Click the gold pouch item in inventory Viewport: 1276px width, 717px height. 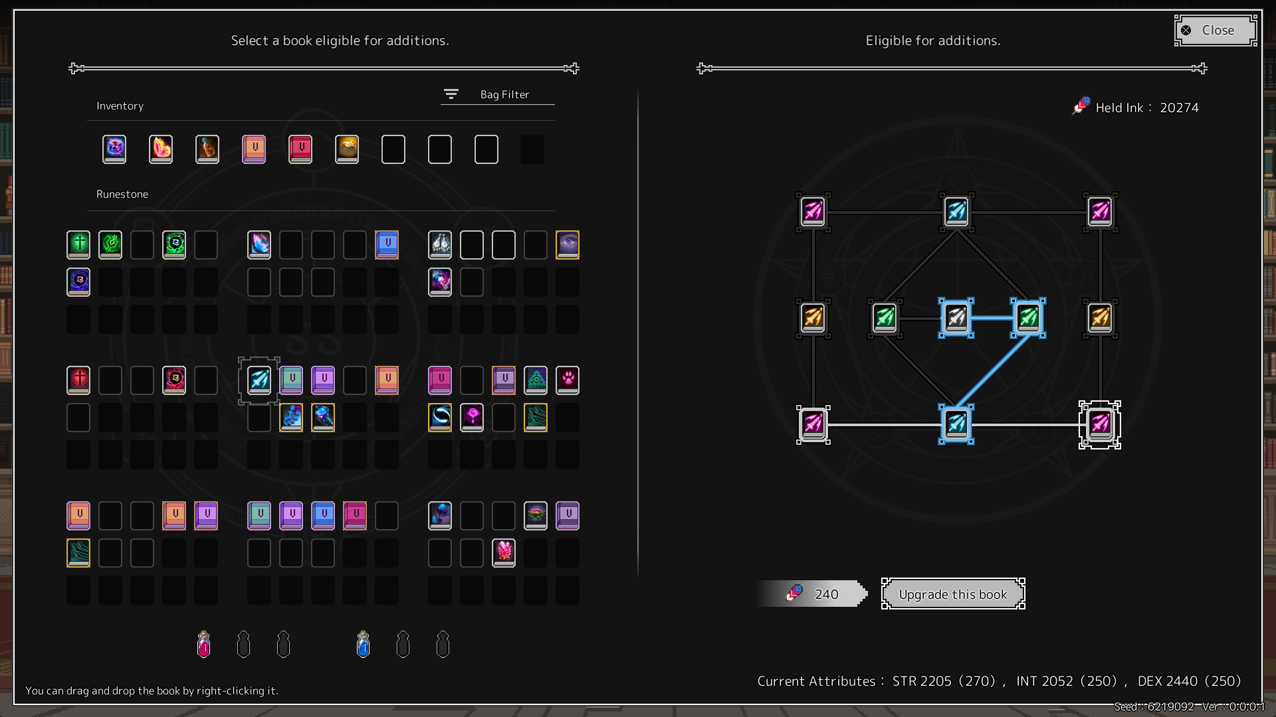click(x=347, y=149)
